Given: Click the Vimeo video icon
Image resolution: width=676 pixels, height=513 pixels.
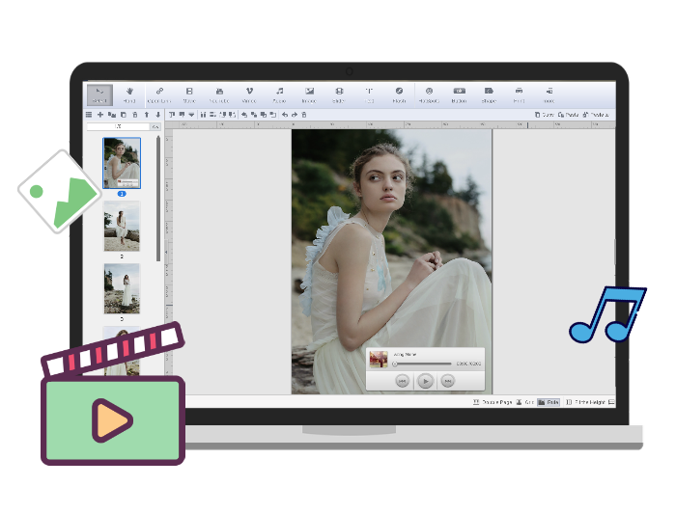Looking at the screenshot, I should pyautogui.click(x=249, y=94).
